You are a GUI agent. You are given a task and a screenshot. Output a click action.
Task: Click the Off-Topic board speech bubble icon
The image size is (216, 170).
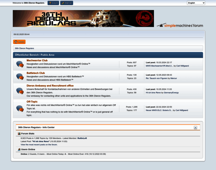pos(20,109)
